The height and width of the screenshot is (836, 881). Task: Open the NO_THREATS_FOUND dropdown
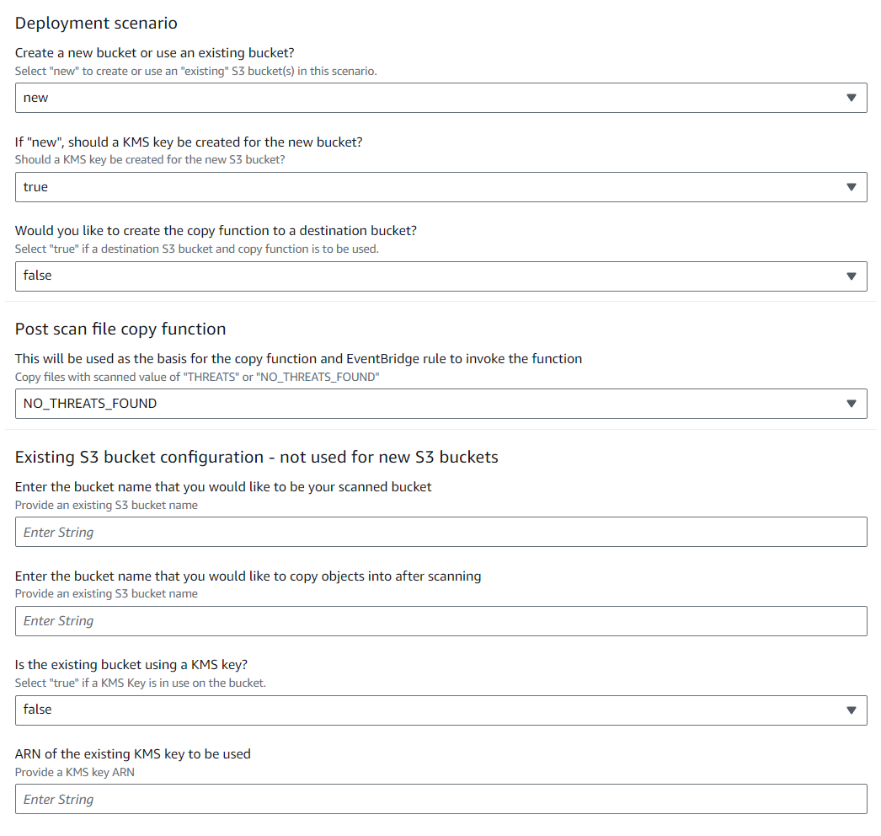(x=440, y=404)
